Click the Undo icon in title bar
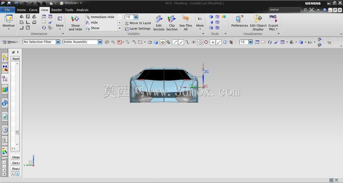 coord(16,3)
